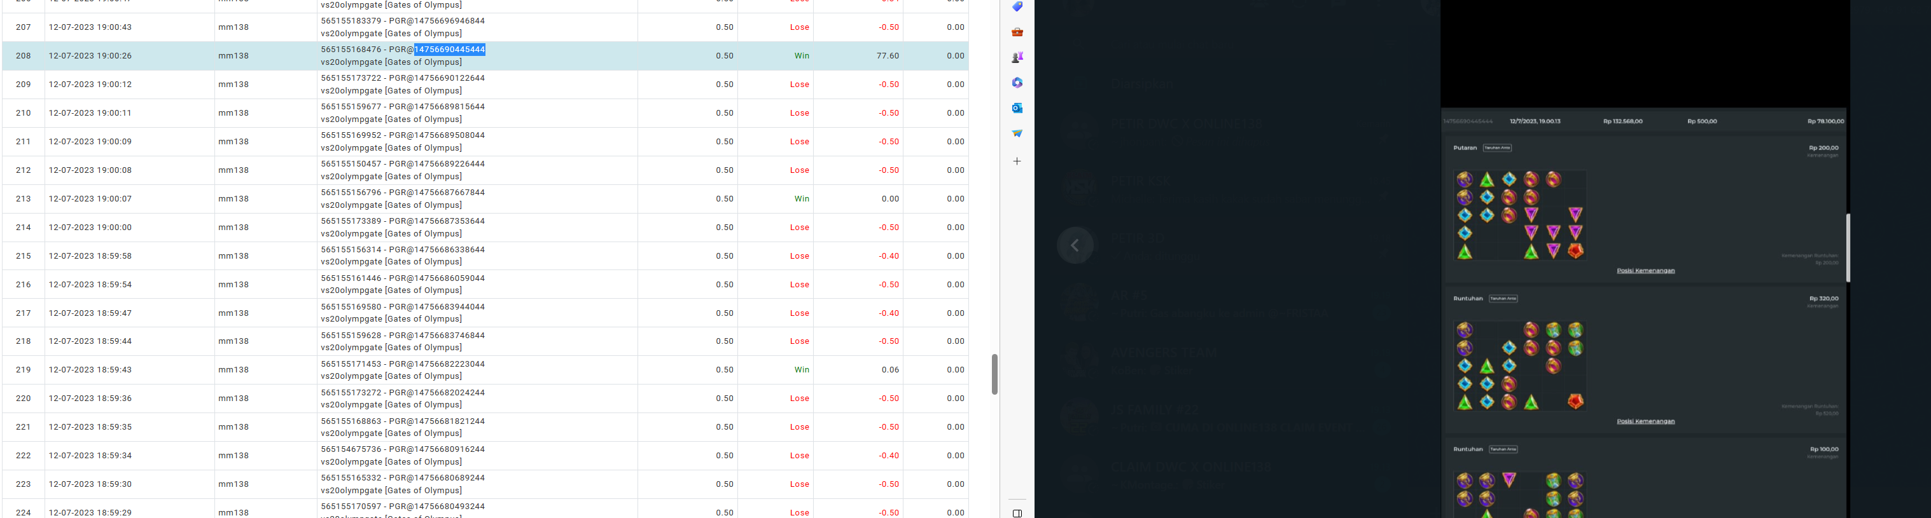The width and height of the screenshot is (1931, 518).
Task: Click Posisi Kemenangan link under Rp 320,00 Runtuhan
Action: (x=1645, y=421)
